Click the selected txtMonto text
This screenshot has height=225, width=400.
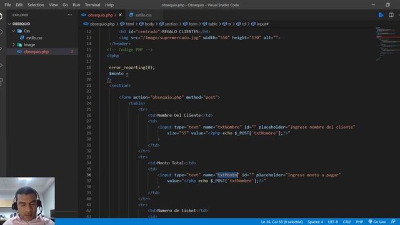(227, 175)
